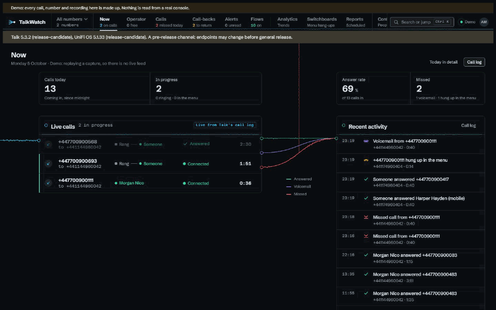This screenshot has height=310, width=496.
Task: Click the Answered legend entry
Action: [299, 179]
